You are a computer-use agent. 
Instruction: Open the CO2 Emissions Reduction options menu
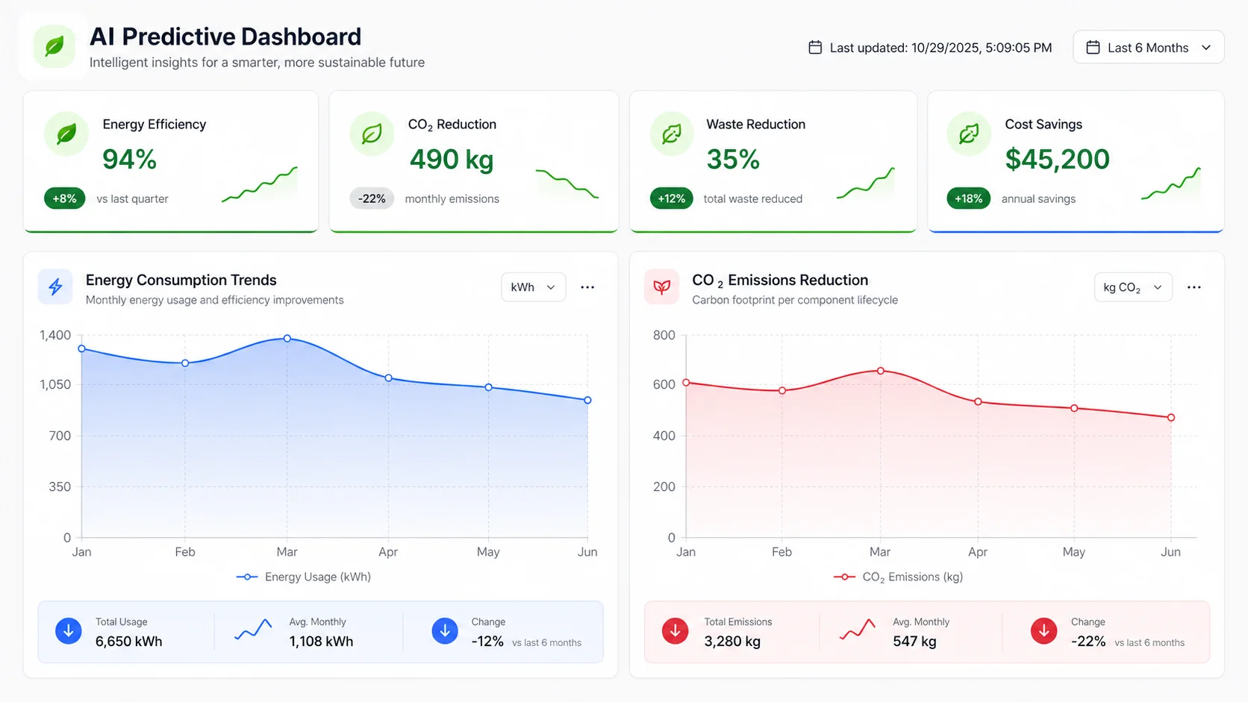click(1194, 286)
